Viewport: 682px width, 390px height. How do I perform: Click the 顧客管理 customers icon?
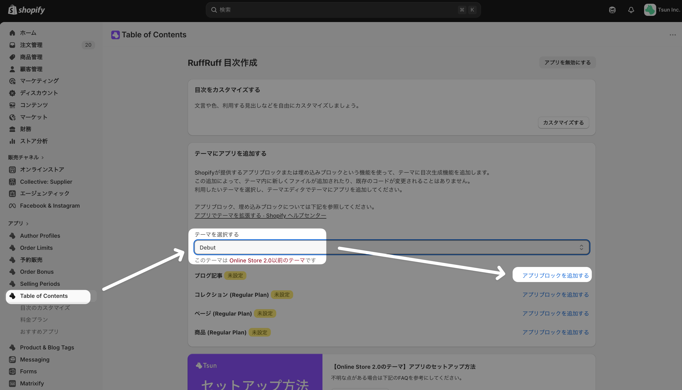[12, 69]
